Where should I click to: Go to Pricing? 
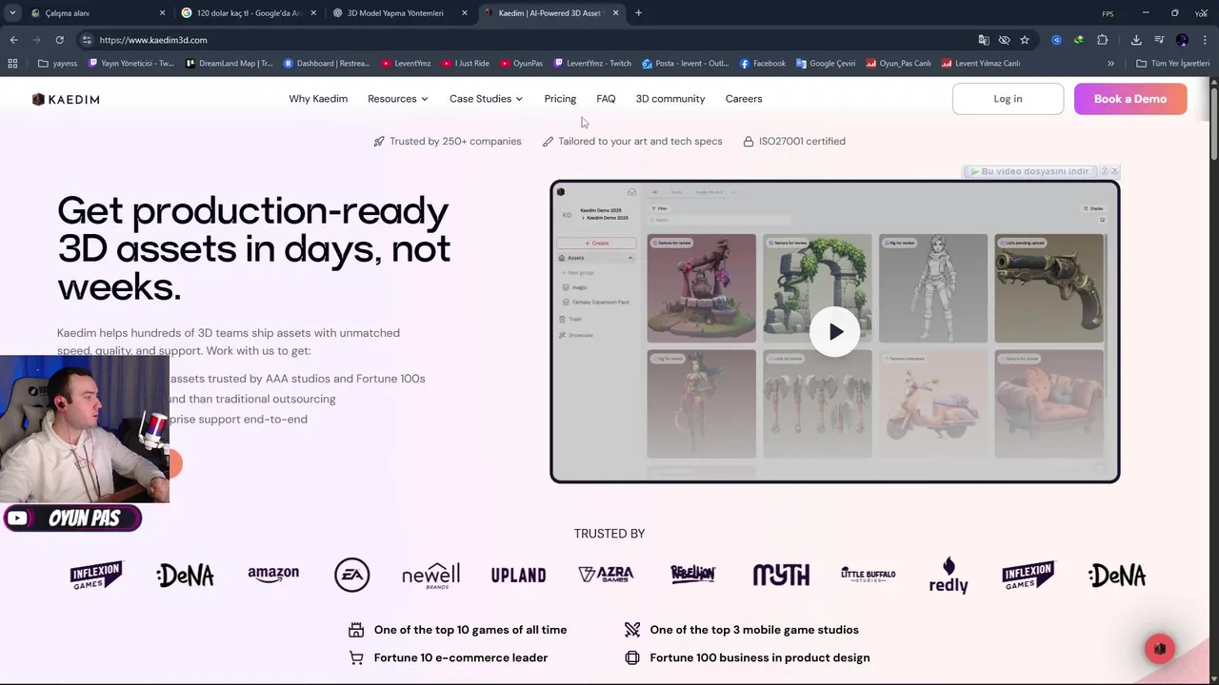(560, 99)
